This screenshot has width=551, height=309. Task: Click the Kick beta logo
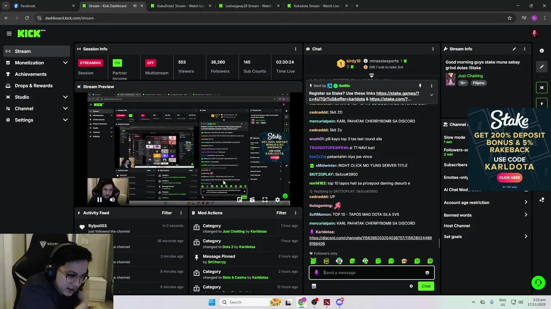point(31,33)
